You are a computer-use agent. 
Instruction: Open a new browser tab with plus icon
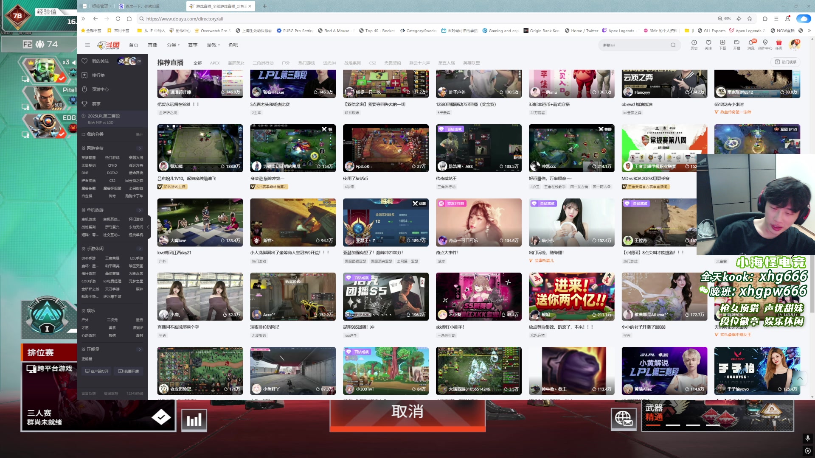[x=264, y=6]
